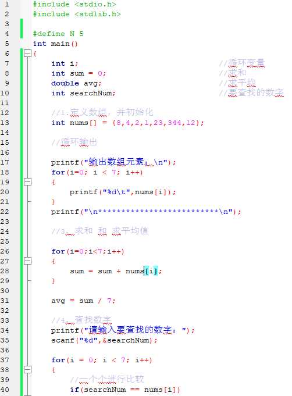Viewport: 292px width, 396px height.
Task: Click line number 1 in the gutter
Action: coord(7,4)
